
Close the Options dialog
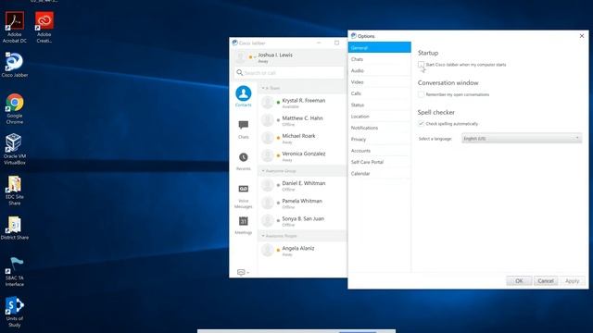[582, 36]
